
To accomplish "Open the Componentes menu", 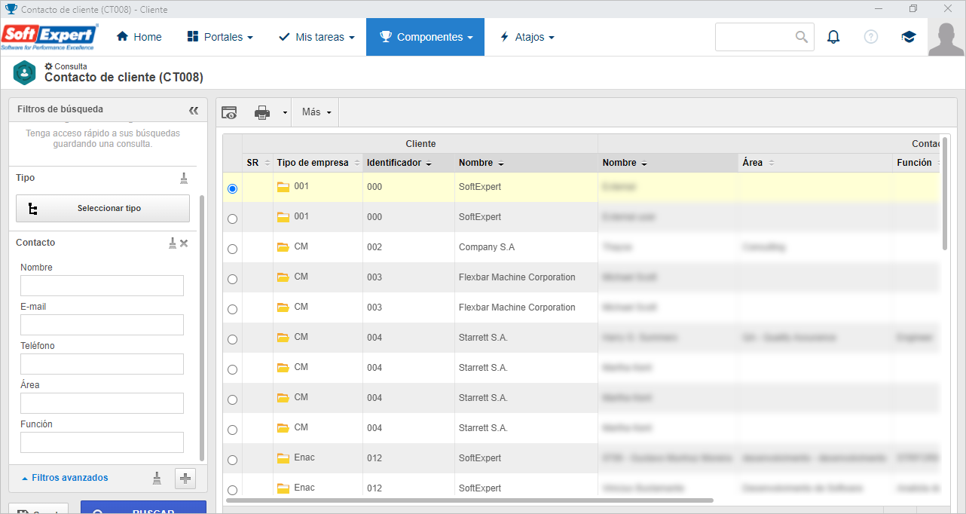I will pyautogui.click(x=425, y=37).
